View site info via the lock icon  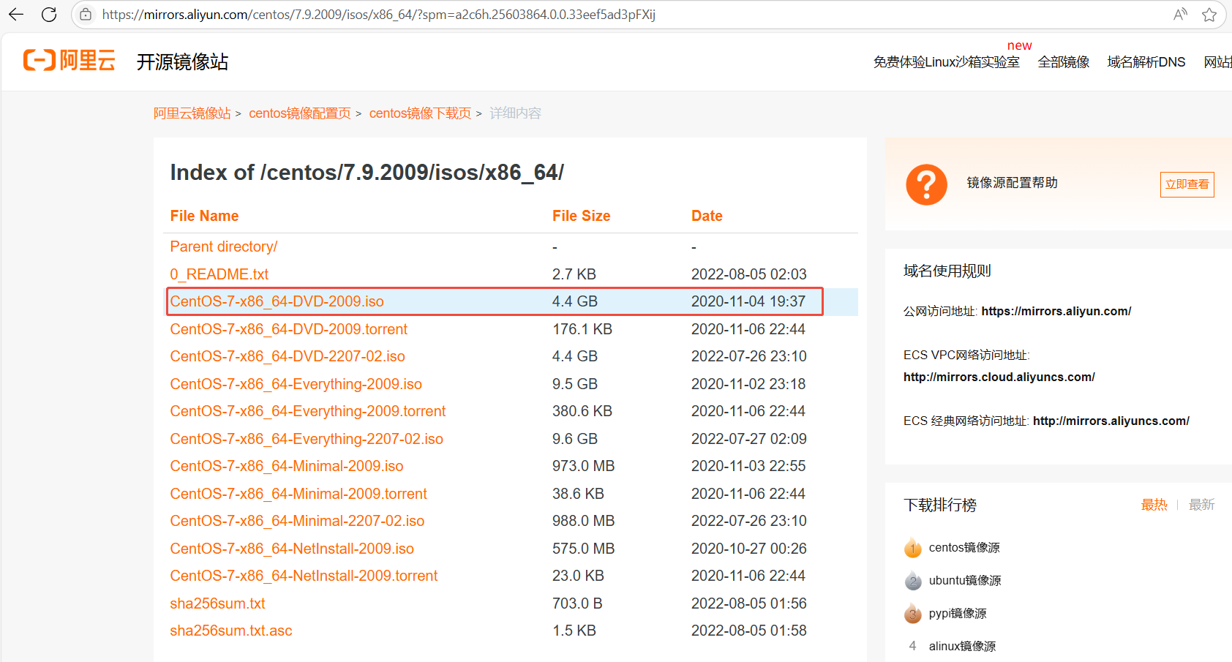coord(86,15)
